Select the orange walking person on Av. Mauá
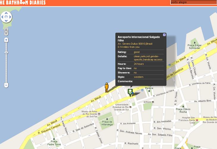Viewport: 217px width, 149px height. pos(107,88)
